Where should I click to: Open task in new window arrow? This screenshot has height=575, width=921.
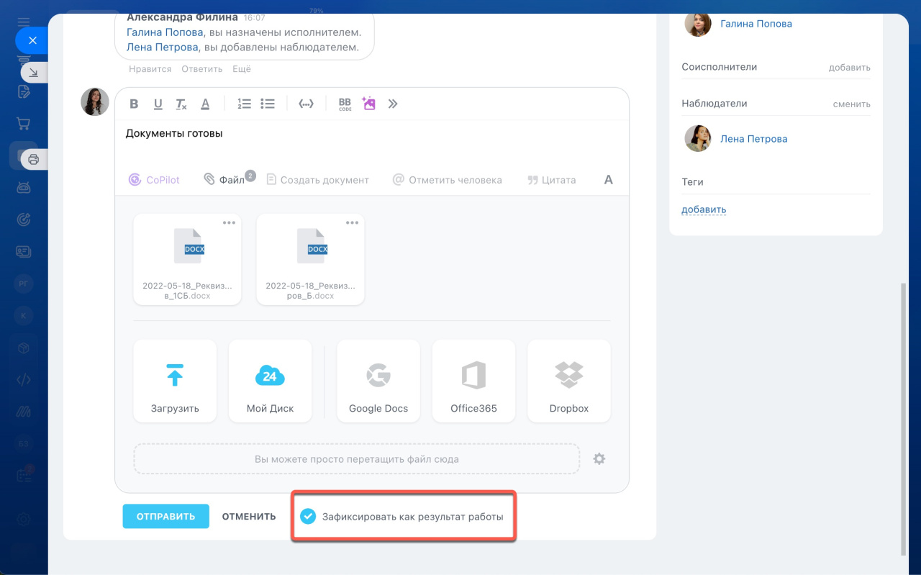[x=34, y=72]
